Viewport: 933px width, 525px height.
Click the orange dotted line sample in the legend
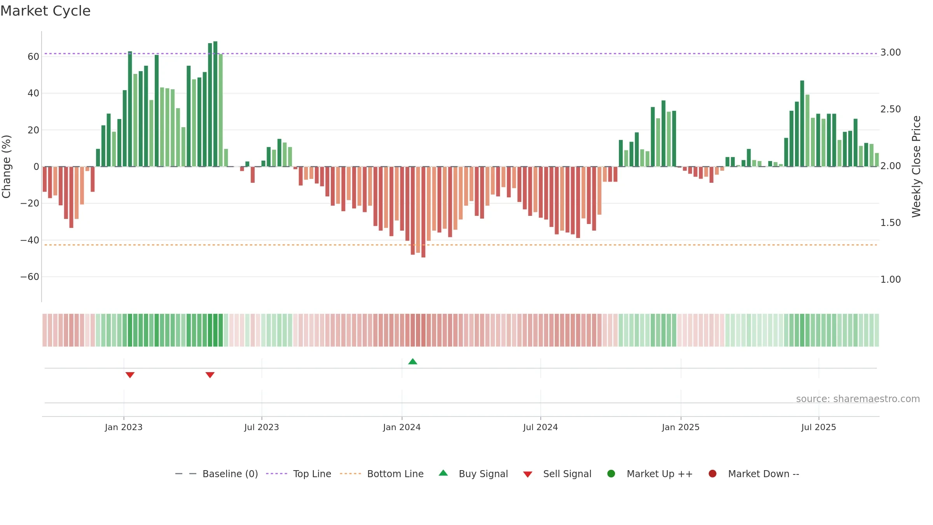(350, 474)
